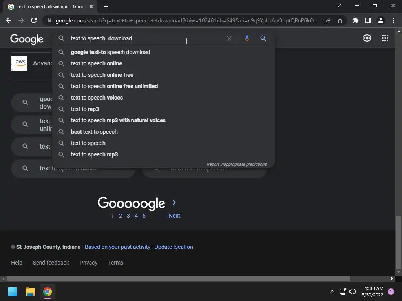Viewport: 402px width, 301px height.
Task: Select suggestion text to speech online free
Action: pos(163,75)
